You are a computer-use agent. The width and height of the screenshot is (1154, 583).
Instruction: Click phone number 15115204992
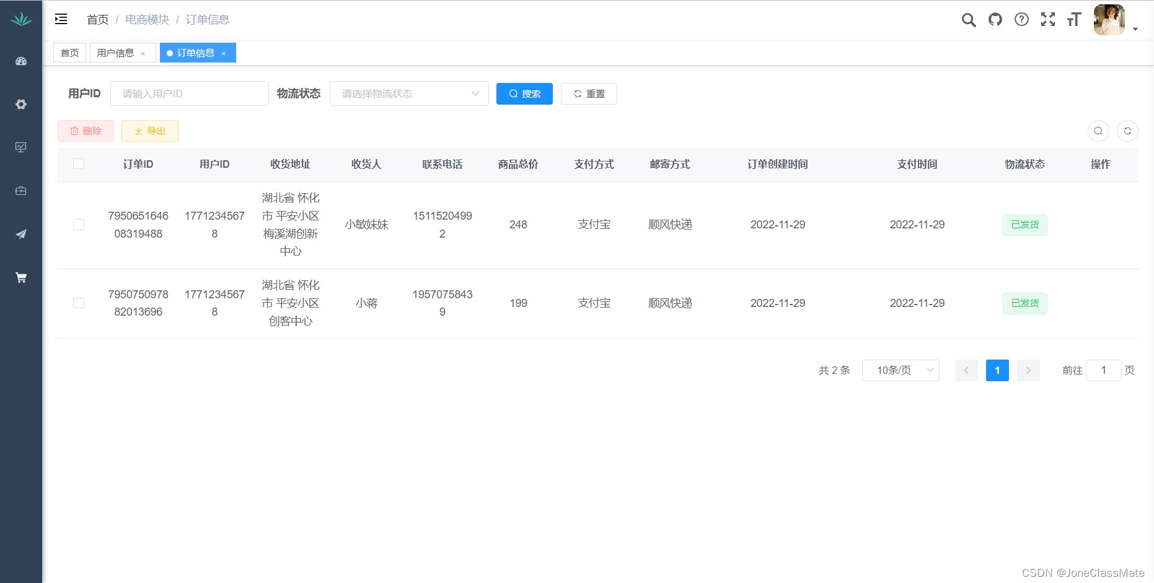pos(443,225)
